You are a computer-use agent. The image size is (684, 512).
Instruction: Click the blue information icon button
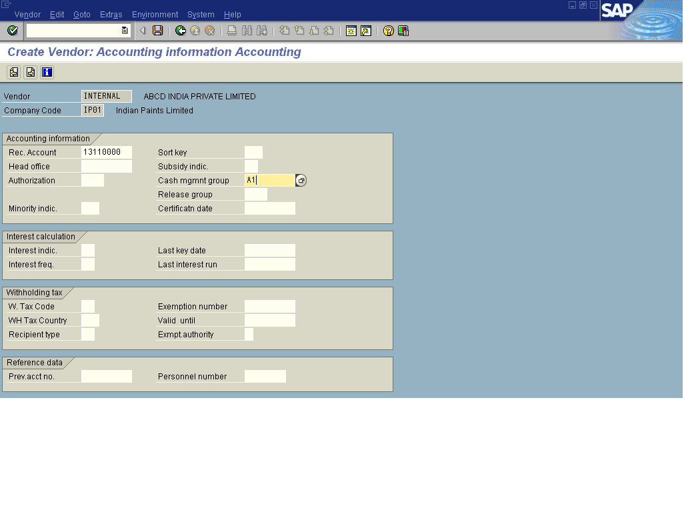[x=47, y=72]
